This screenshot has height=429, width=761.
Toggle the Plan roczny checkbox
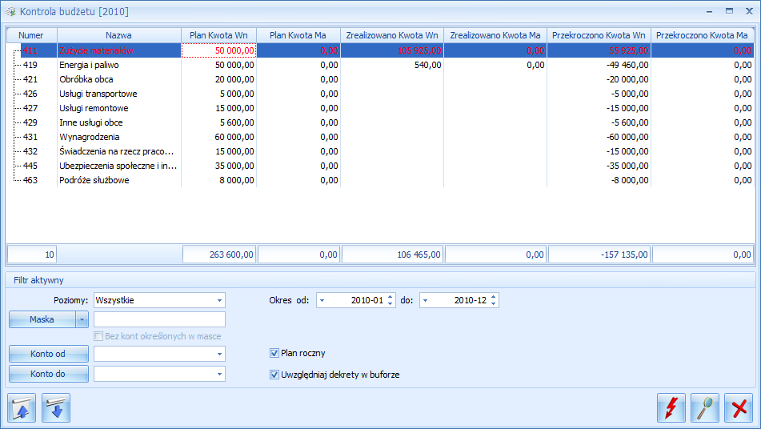(274, 353)
